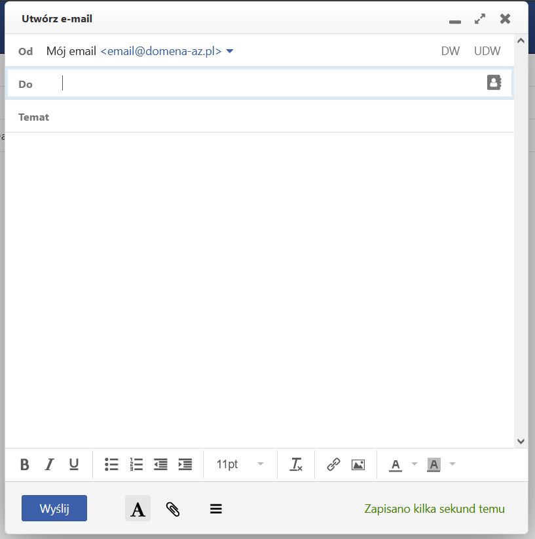Screen dimensions: 535x539
Task: Click into the Temat subject field
Action: click(260, 117)
